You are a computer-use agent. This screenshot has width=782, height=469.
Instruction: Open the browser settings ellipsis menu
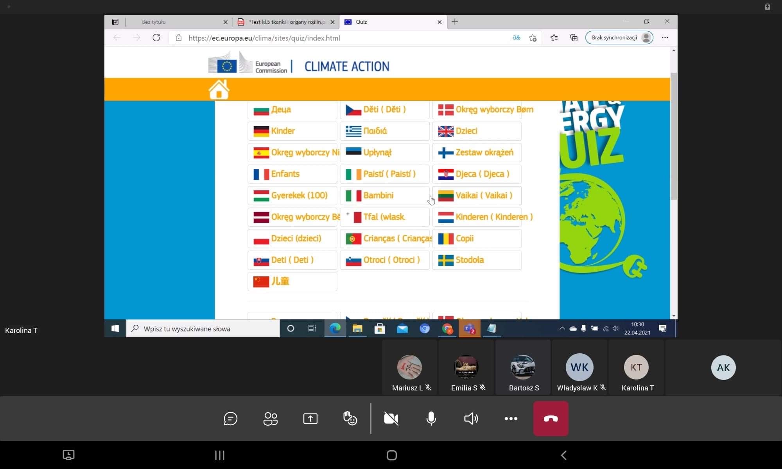[665, 38]
